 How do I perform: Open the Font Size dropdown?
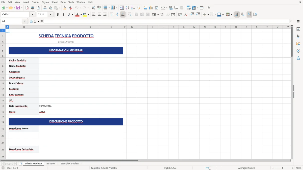pyautogui.click(x=50, y=15)
